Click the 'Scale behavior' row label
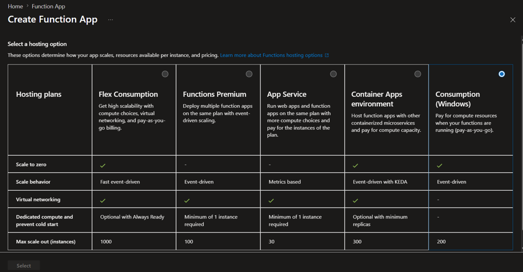The image size is (523, 272). 33,182
